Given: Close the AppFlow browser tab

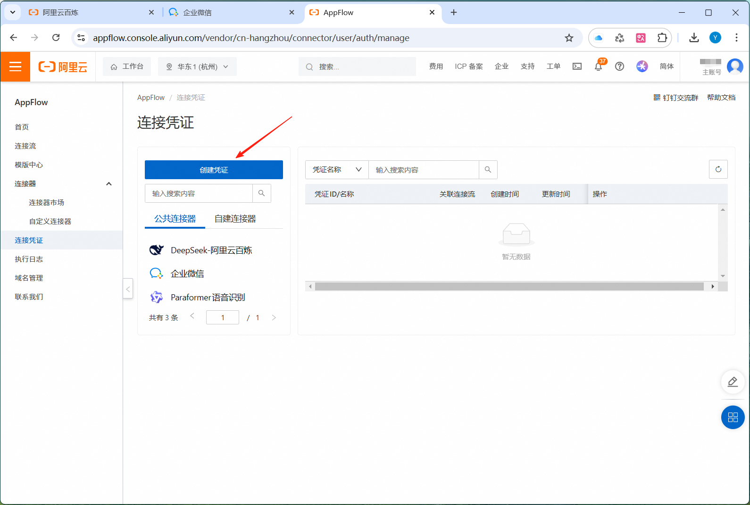Looking at the screenshot, I should coord(432,12).
